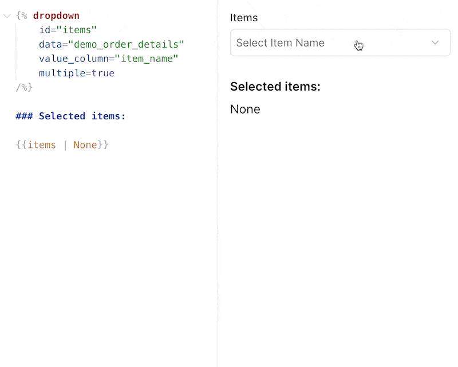Screen dimensions: 458x367
Task: Click the Items label above the dropdown
Action: point(244,18)
